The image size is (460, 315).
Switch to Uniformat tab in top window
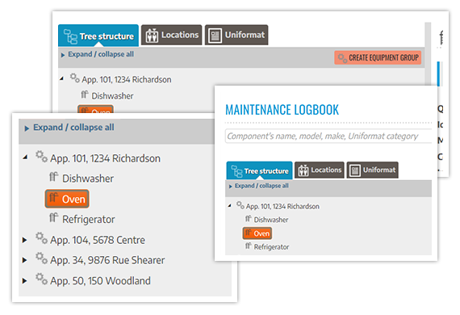(236, 35)
